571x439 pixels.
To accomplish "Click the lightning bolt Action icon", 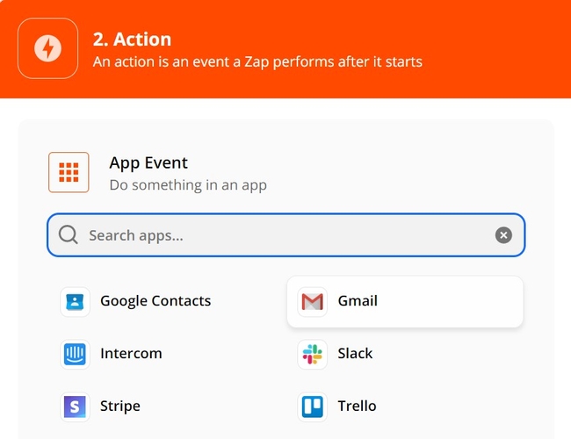I will (47, 48).
